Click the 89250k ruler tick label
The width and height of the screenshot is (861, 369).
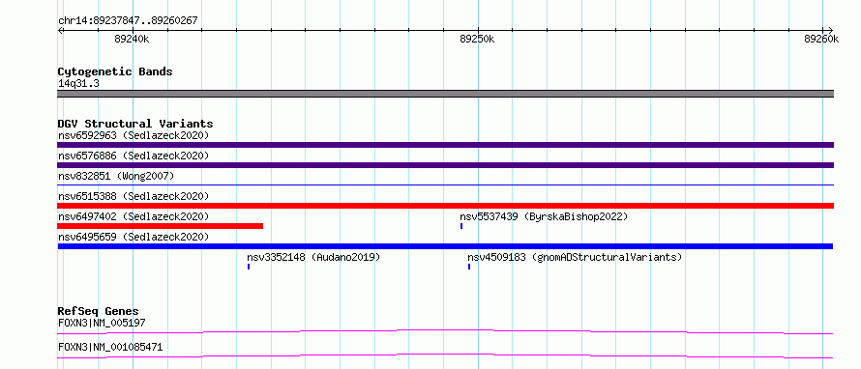[477, 39]
